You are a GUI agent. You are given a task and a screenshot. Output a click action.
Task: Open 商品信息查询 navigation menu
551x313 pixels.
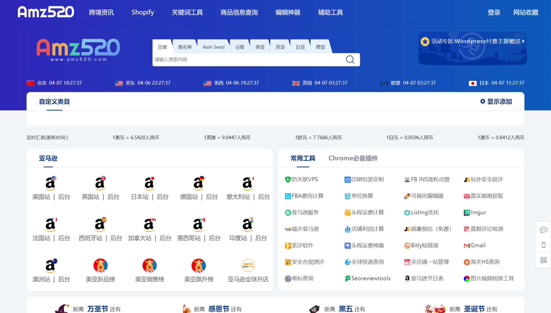click(x=239, y=12)
